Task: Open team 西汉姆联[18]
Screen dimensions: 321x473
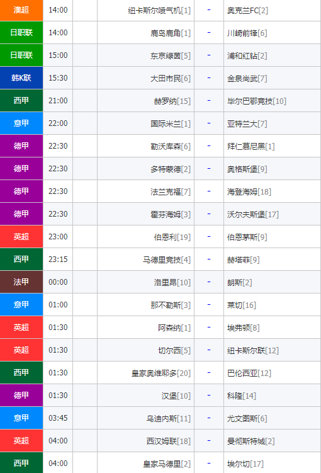Action: (169, 441)
